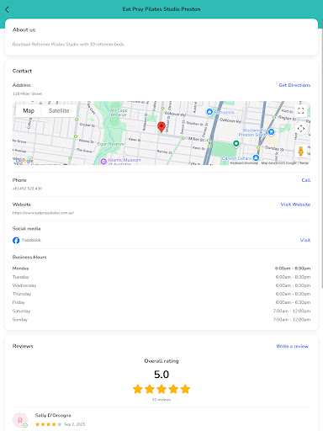Visit the Facebook social media page
The image size is (323, 431).
305,240
